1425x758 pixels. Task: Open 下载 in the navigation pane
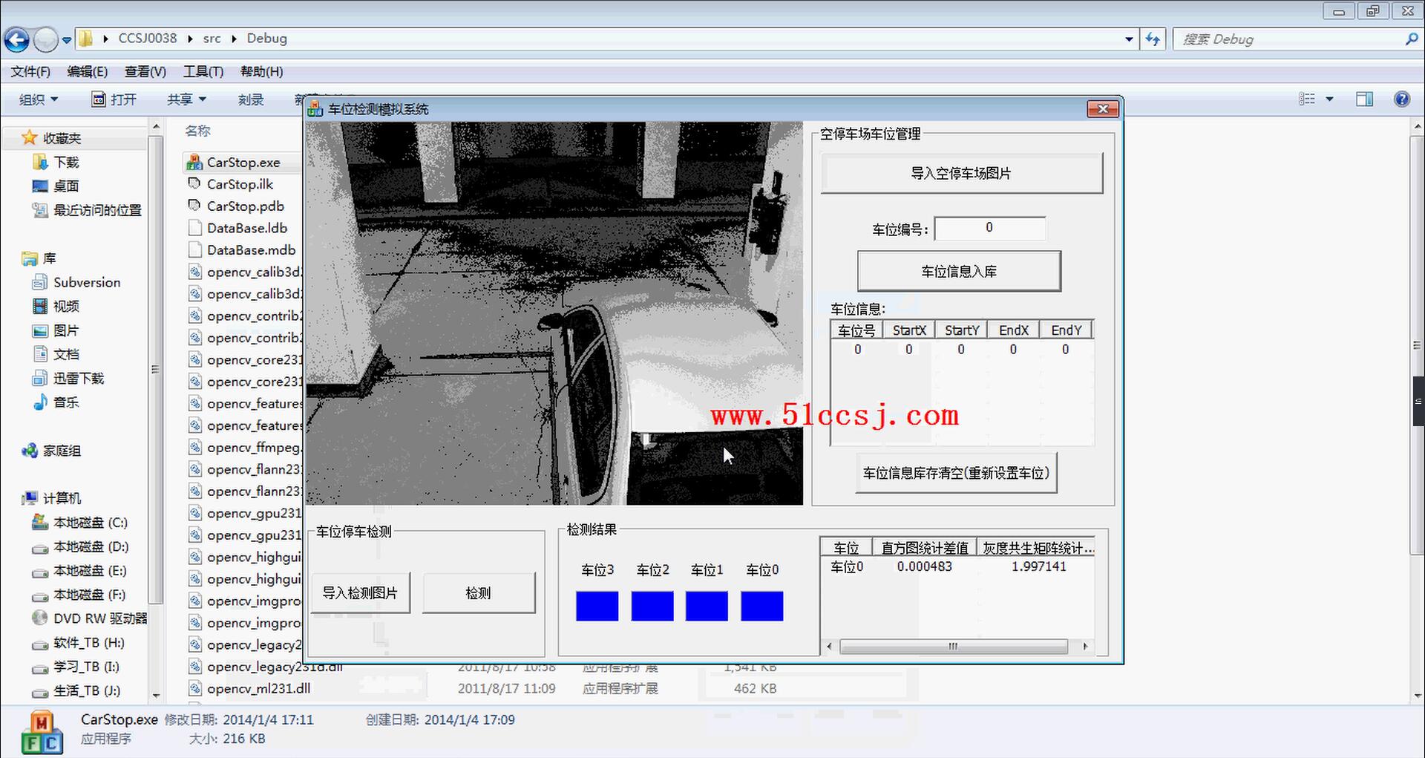[65, 162]
